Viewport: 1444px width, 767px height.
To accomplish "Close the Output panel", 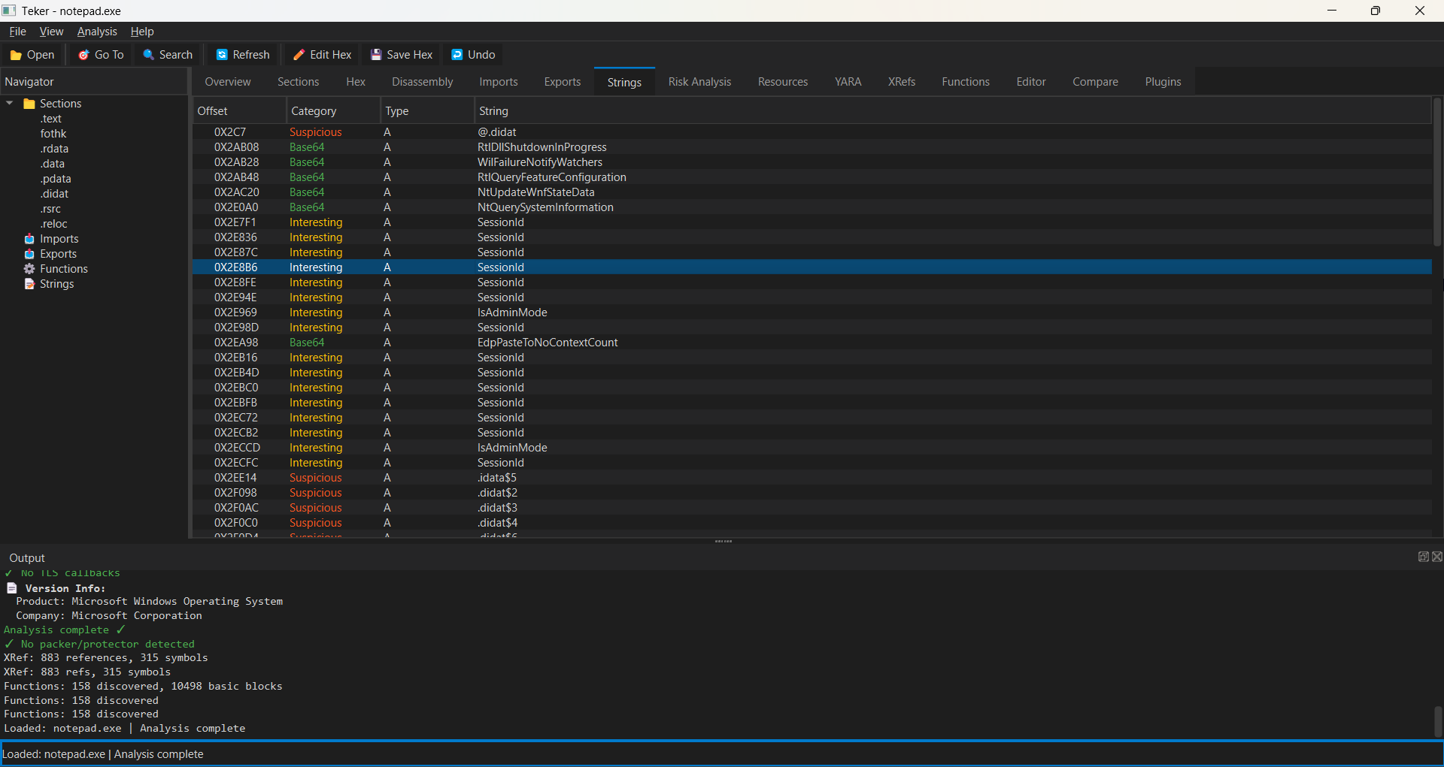I will click(1436, 557).
